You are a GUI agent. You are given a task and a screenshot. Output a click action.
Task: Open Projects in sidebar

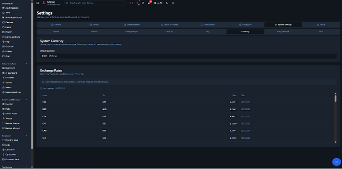[7, 32]
